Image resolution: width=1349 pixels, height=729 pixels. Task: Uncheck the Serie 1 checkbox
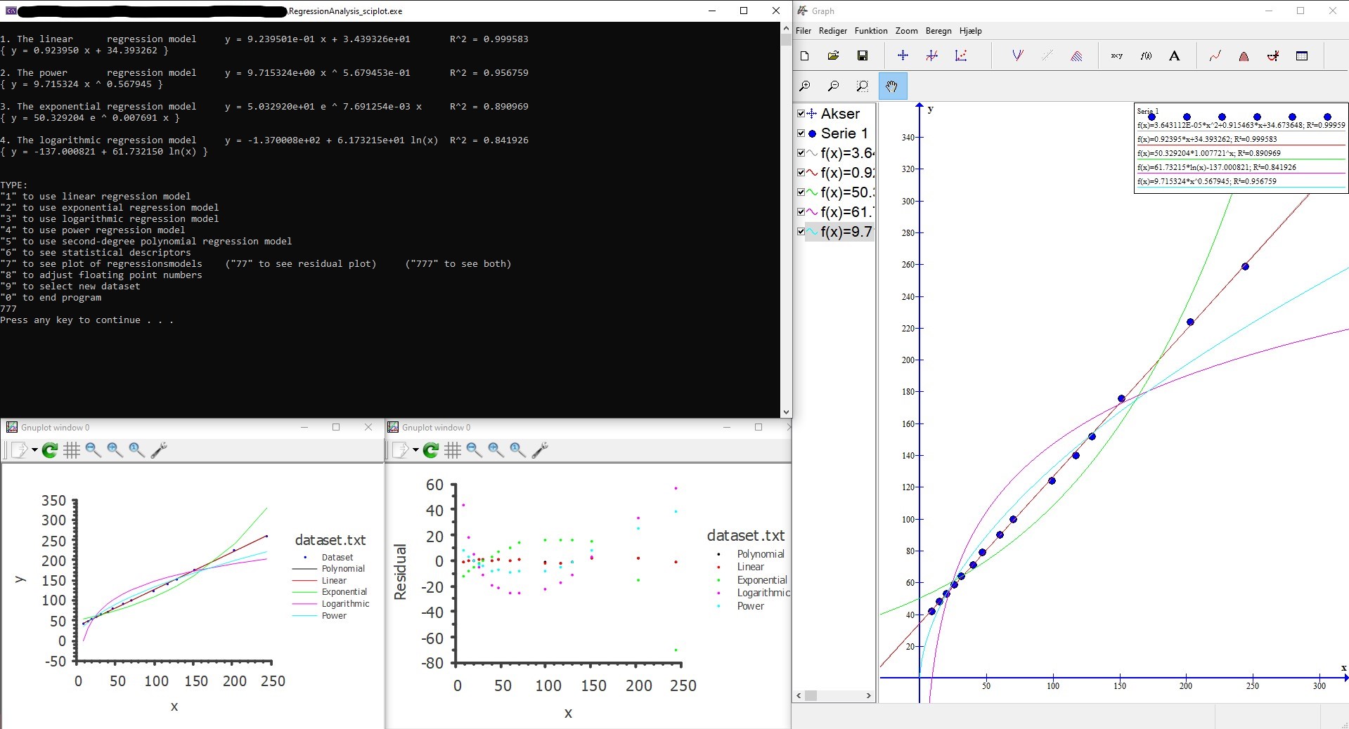tap(801, 133)
